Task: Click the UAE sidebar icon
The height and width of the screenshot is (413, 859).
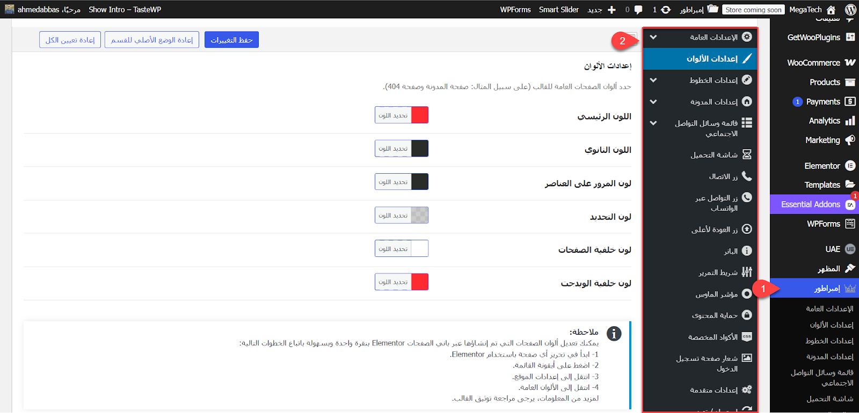Action: (850, 249)
